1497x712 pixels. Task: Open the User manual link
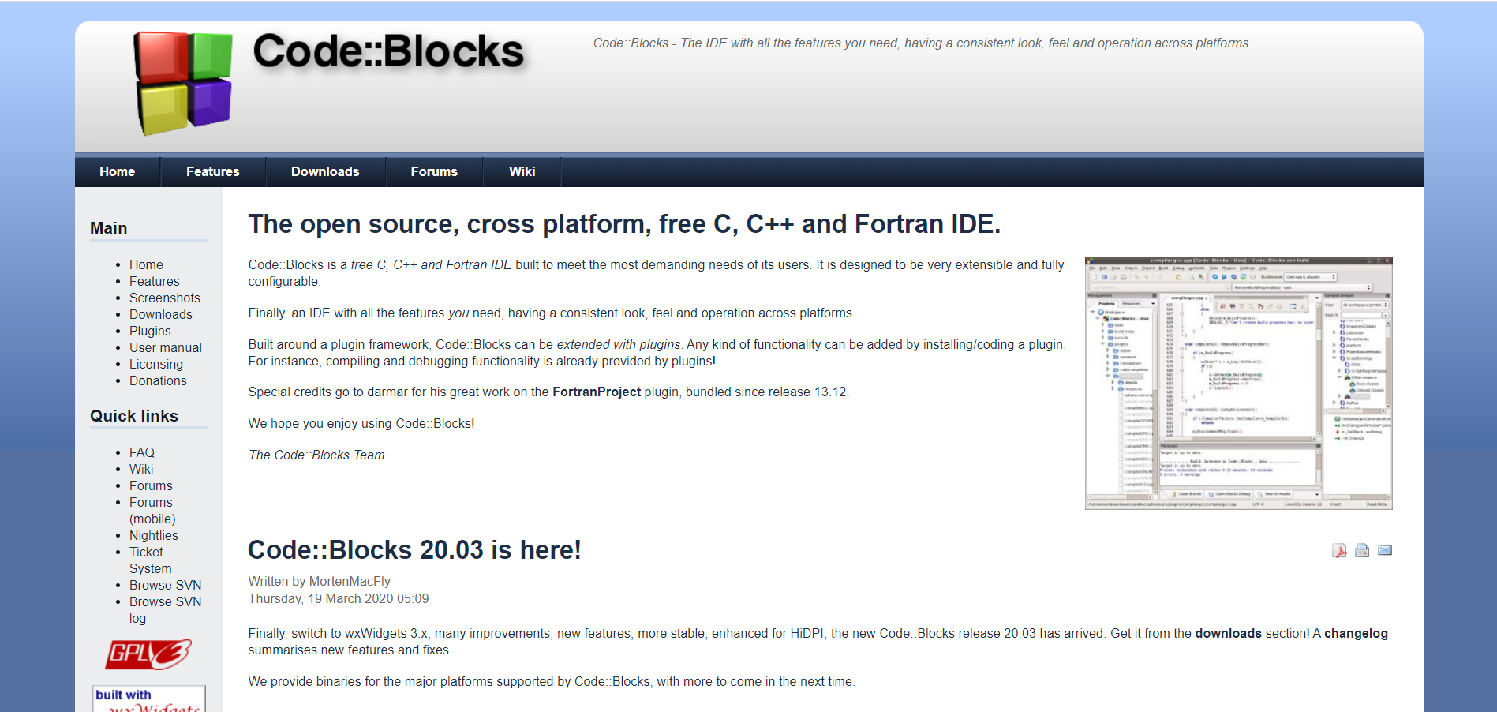click(165, 347)
